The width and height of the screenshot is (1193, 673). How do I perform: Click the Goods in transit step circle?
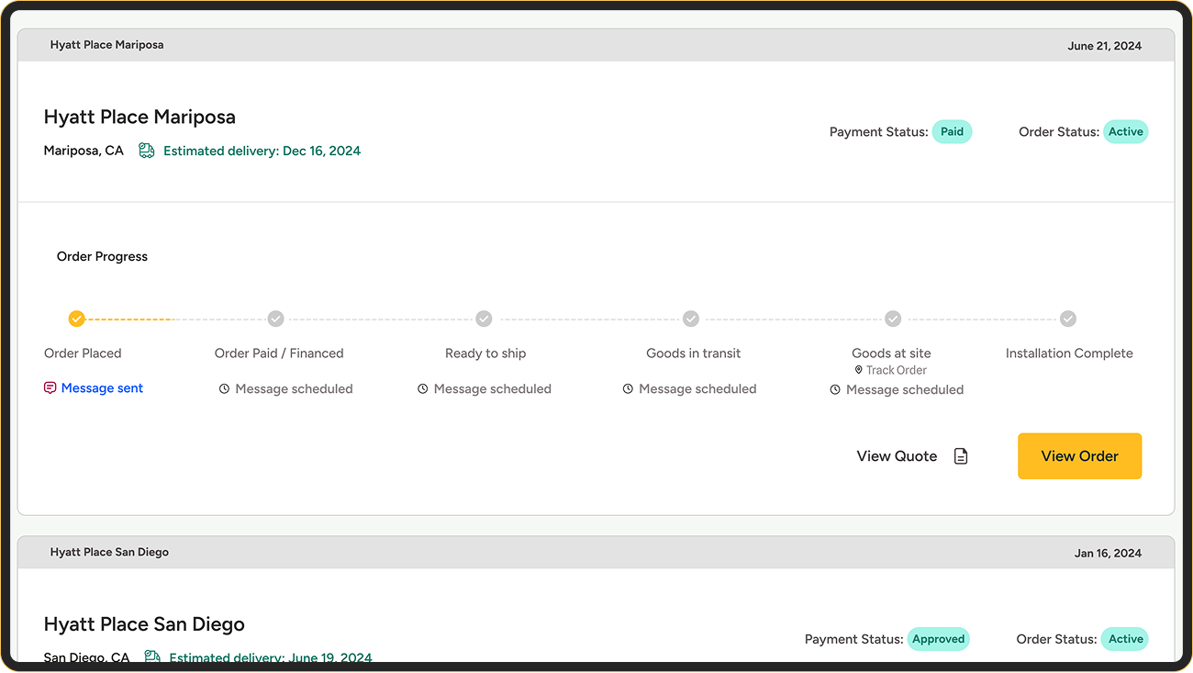click(x=691, y=319)
